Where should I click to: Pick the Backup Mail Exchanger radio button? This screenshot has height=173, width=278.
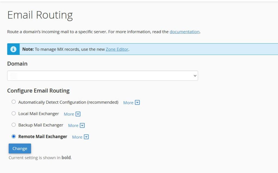coord(14,125)
